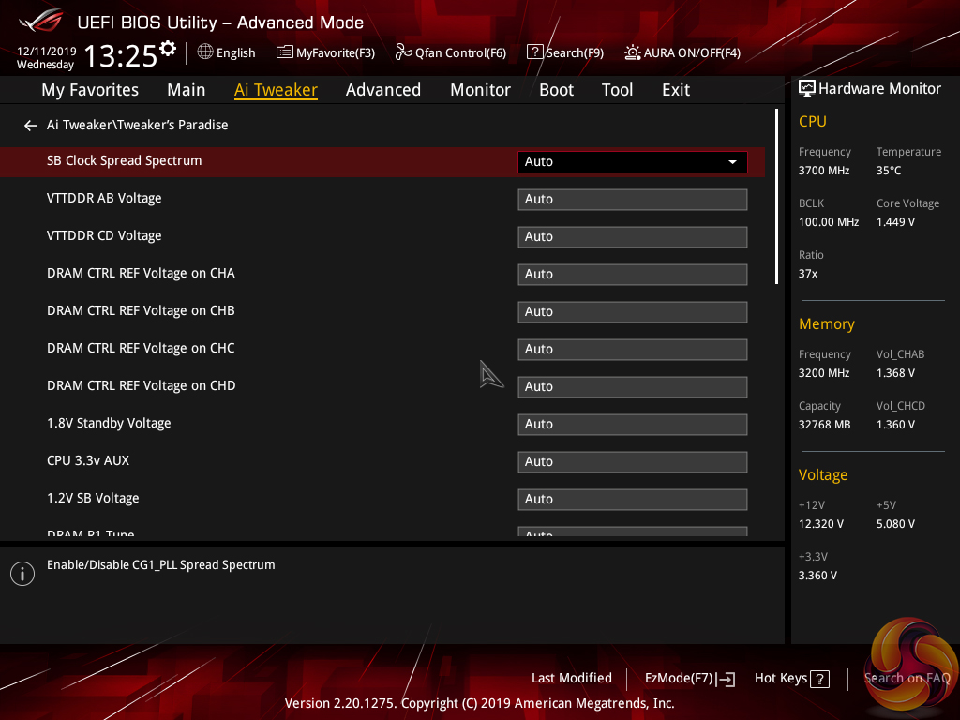This screenshot has width=960, height=720.
Task: Click the settings gear next to the clock
Action: (168, 48)
